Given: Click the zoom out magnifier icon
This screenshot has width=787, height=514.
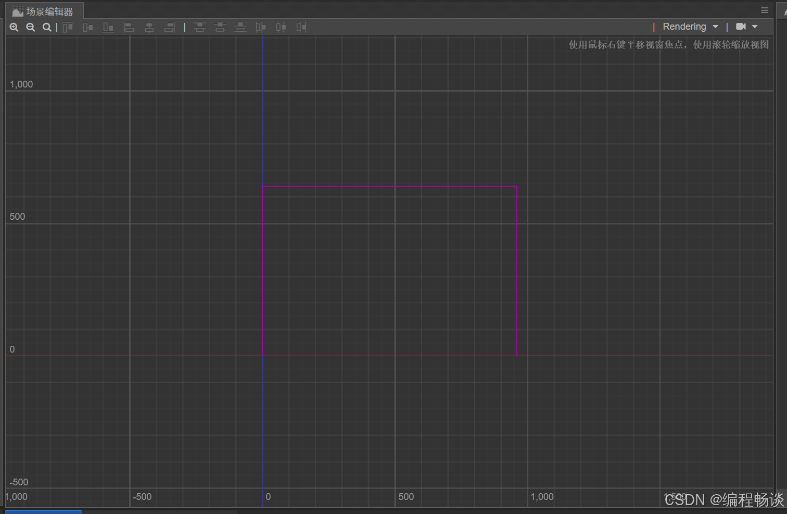Looking at the screenshot, I should pos(31,27).
